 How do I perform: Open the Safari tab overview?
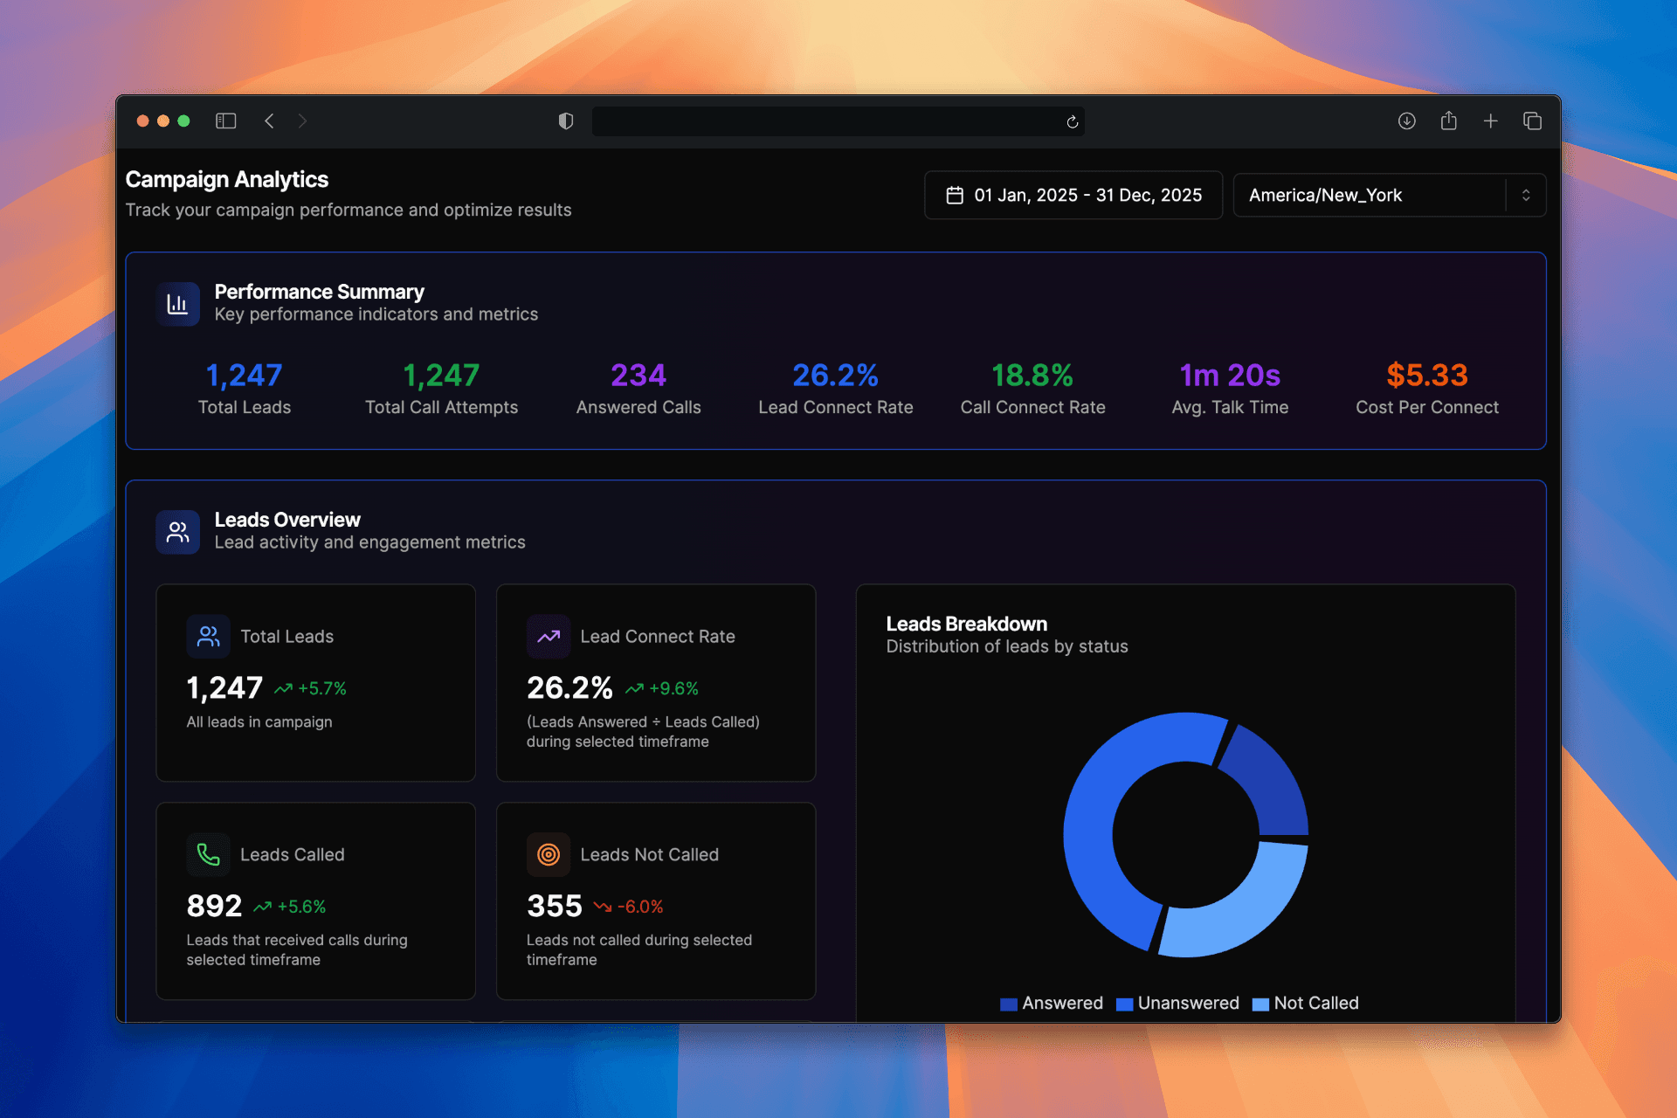tap(1533, 121)
